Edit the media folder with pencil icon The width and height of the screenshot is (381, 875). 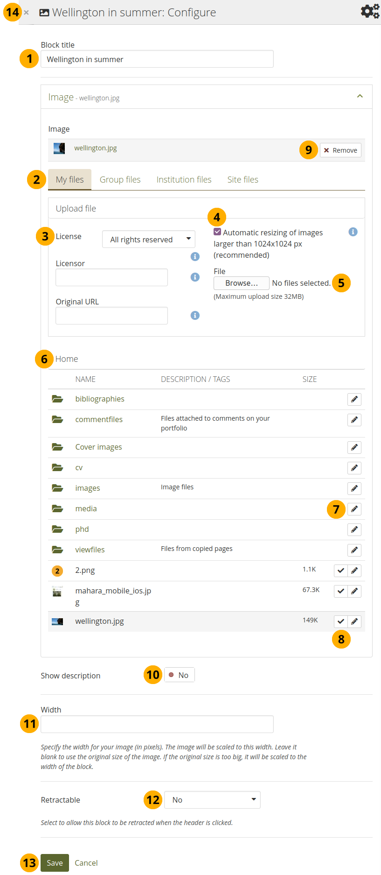pyautogui.click(x=354, y=509)
